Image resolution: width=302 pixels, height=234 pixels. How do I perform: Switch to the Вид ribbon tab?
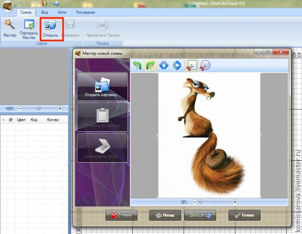(45, 12)
